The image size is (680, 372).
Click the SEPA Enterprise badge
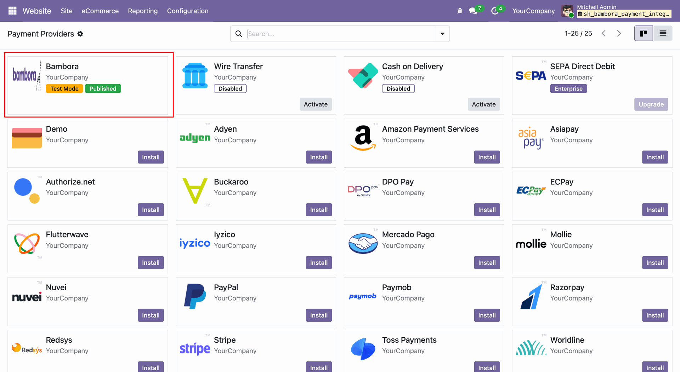[568, 88]
